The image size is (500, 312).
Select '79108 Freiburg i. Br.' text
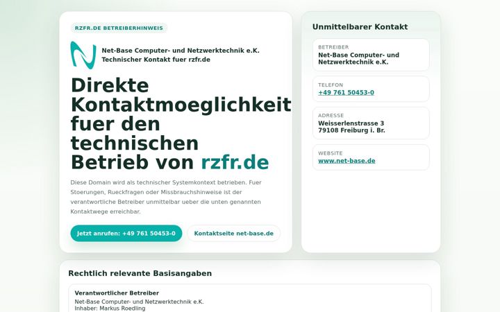(351, 130)
